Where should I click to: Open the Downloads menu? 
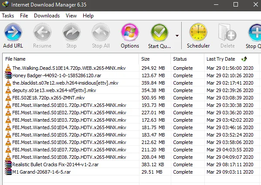pos(47,16)
